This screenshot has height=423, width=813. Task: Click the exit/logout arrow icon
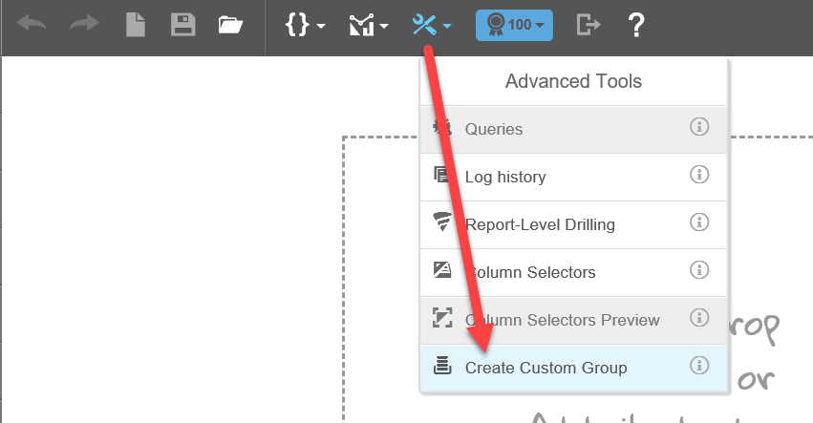pos(588,25)
